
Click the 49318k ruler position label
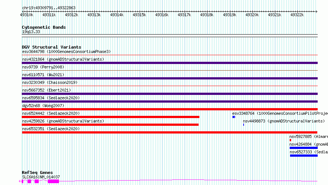[207, 15]
